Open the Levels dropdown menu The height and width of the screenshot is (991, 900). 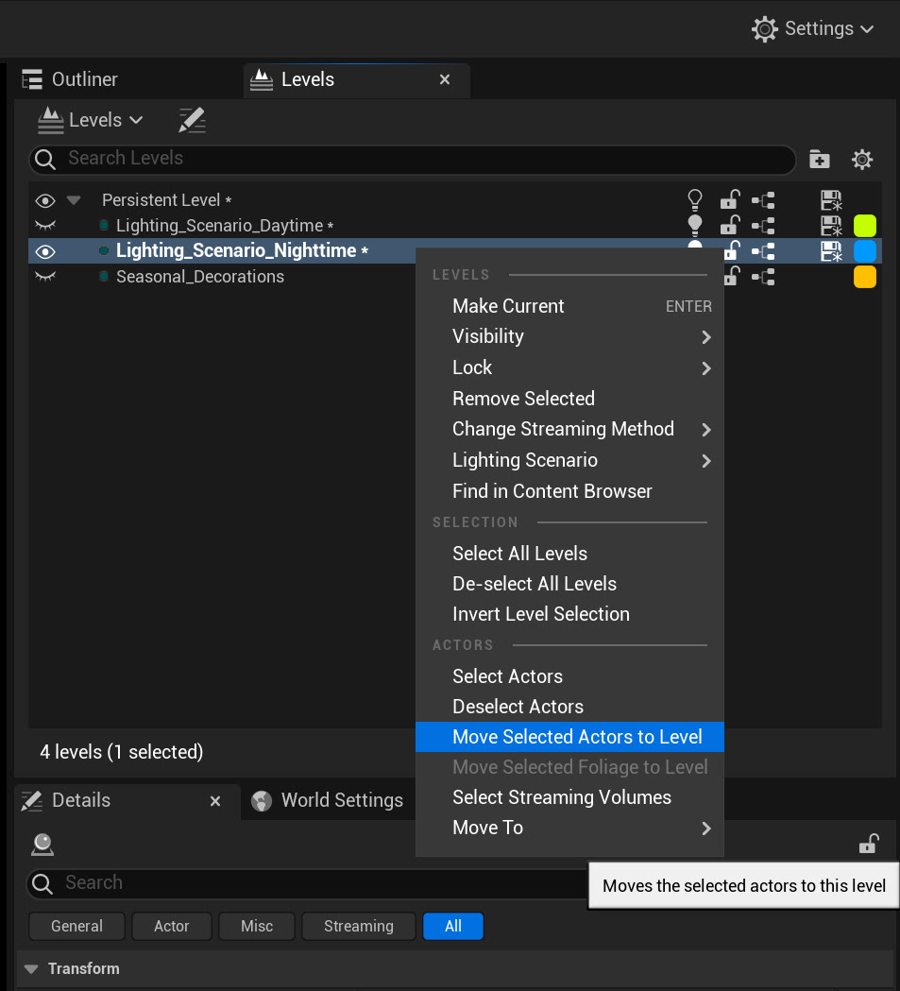91,120
